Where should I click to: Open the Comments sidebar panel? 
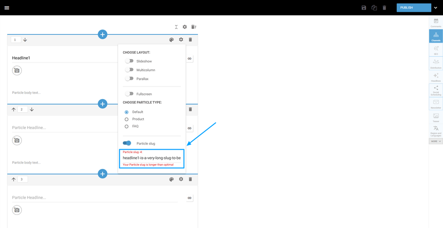coord(436,23)
